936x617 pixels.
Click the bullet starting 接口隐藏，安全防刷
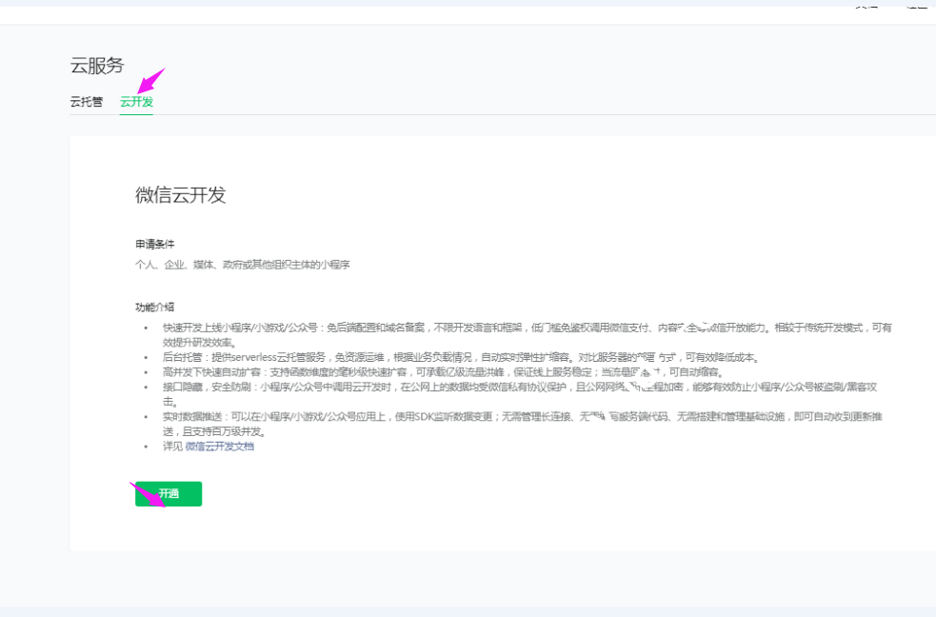coord(520,394)
